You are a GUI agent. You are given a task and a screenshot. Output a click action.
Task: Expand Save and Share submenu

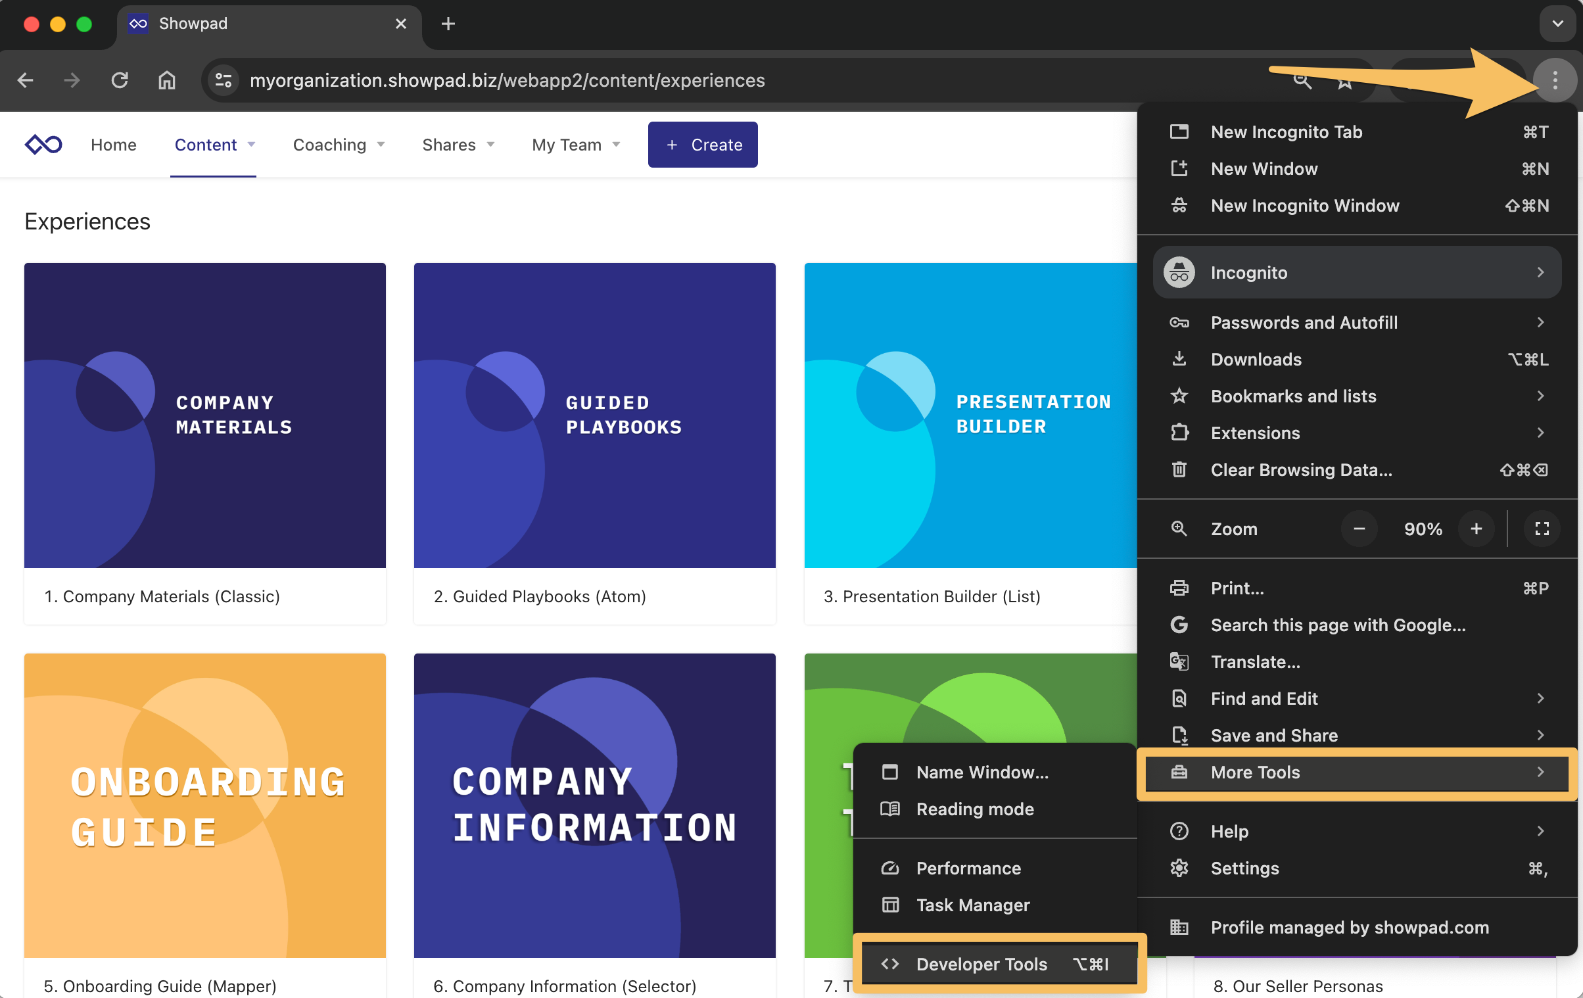tap(1358, 736)
